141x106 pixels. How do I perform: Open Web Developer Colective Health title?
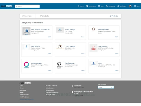pyautogui.click(x=70, y=63)
